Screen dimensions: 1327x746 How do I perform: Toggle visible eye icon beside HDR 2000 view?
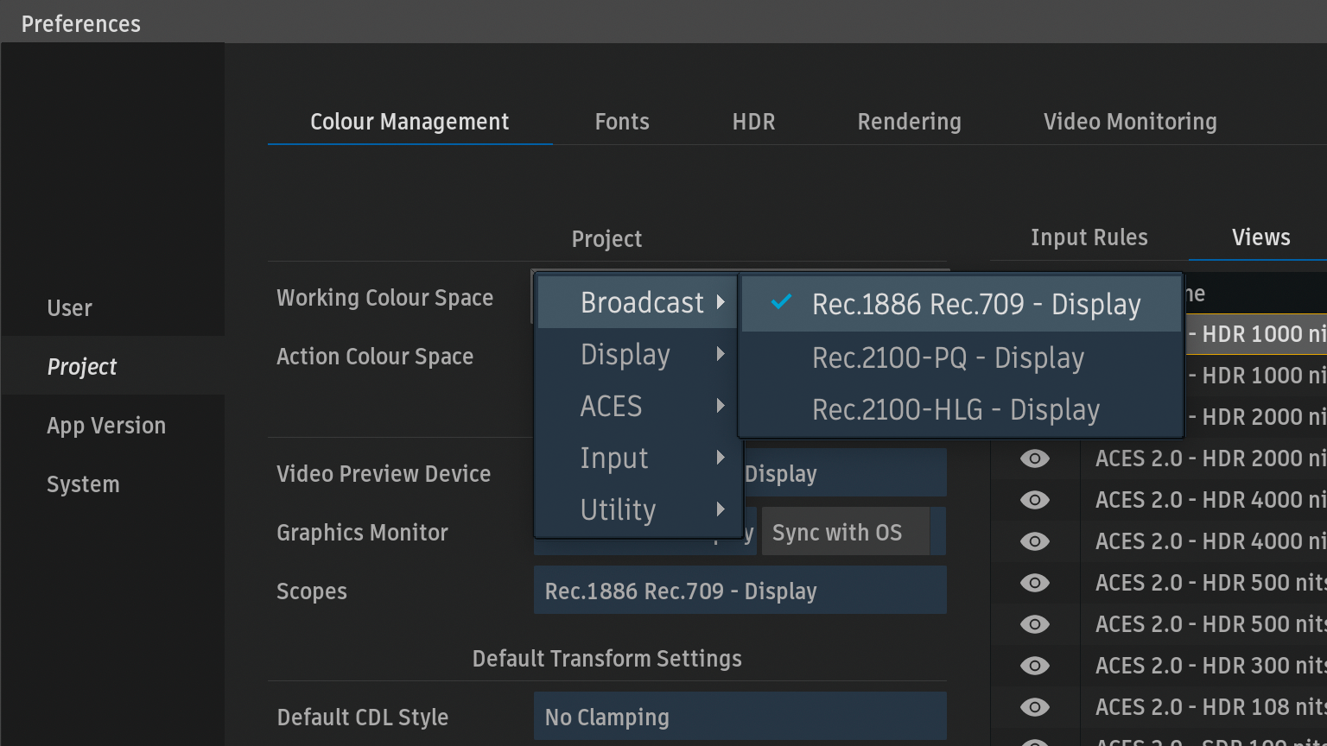pyautogui.click(x=1034, y=458)
